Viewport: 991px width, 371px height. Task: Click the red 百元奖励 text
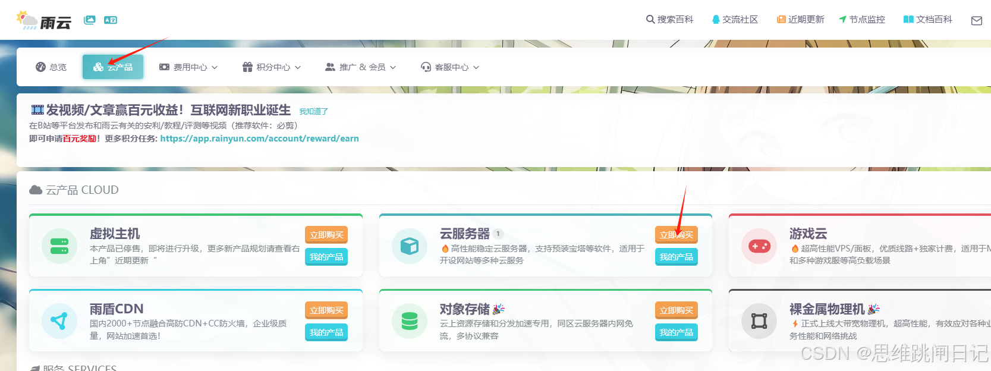[x=80, y=139]
